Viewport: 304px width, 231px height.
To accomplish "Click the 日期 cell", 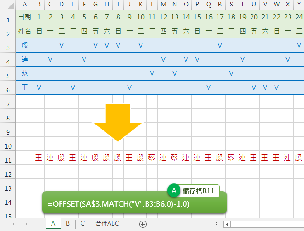I will tap(24, 17).
